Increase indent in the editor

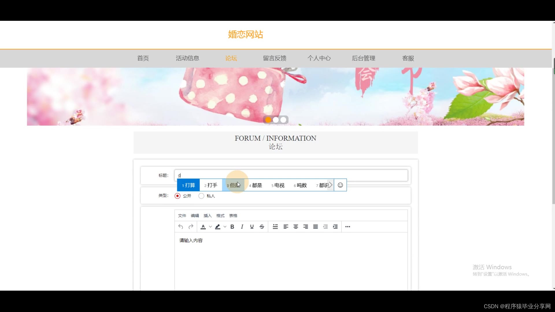coord(335,227)
